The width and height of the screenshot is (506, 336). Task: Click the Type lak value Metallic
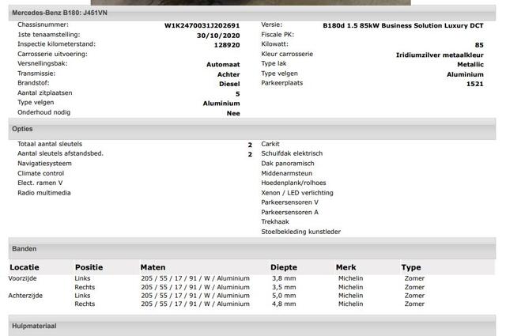point(470,65)
